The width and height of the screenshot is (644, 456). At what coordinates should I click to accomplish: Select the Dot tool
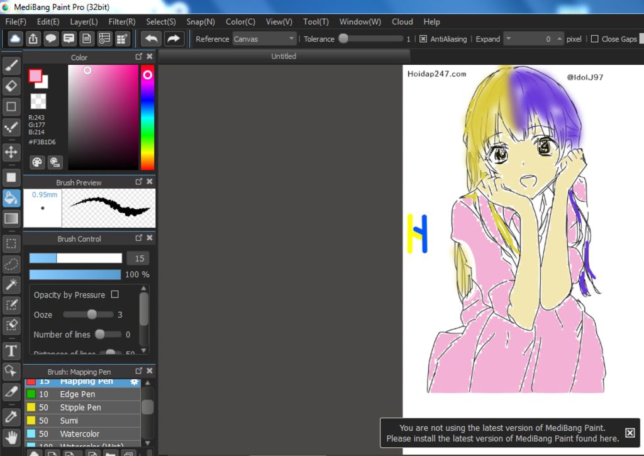(x=11, y=127)
